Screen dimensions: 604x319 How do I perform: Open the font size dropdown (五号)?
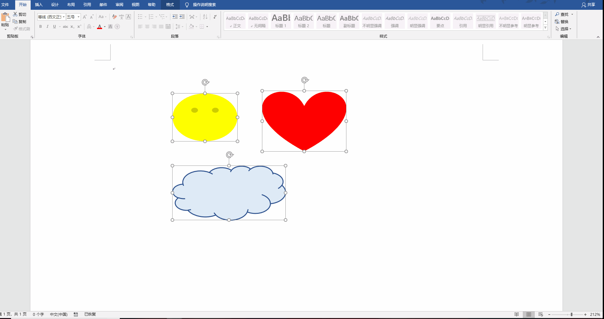78,17
